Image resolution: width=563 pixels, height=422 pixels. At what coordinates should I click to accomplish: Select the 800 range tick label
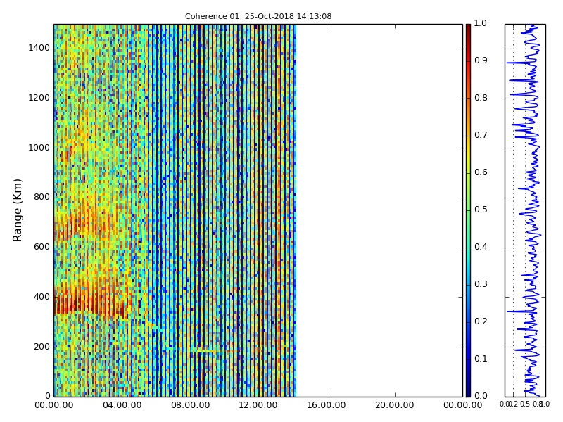(42, 198)
